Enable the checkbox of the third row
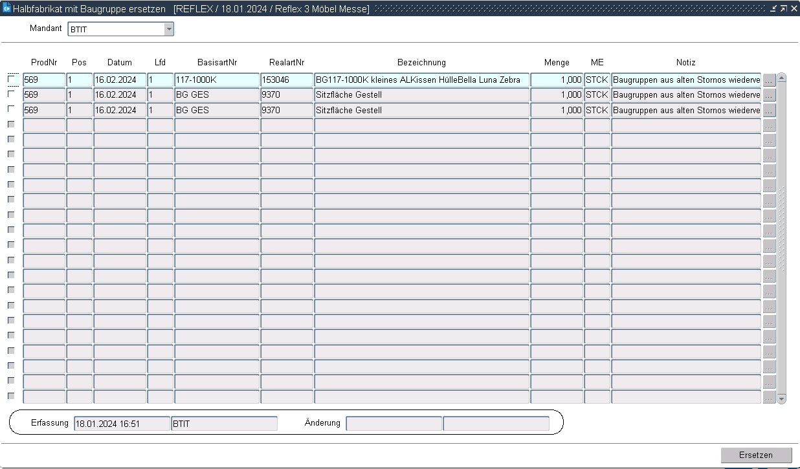 [11, 109]
